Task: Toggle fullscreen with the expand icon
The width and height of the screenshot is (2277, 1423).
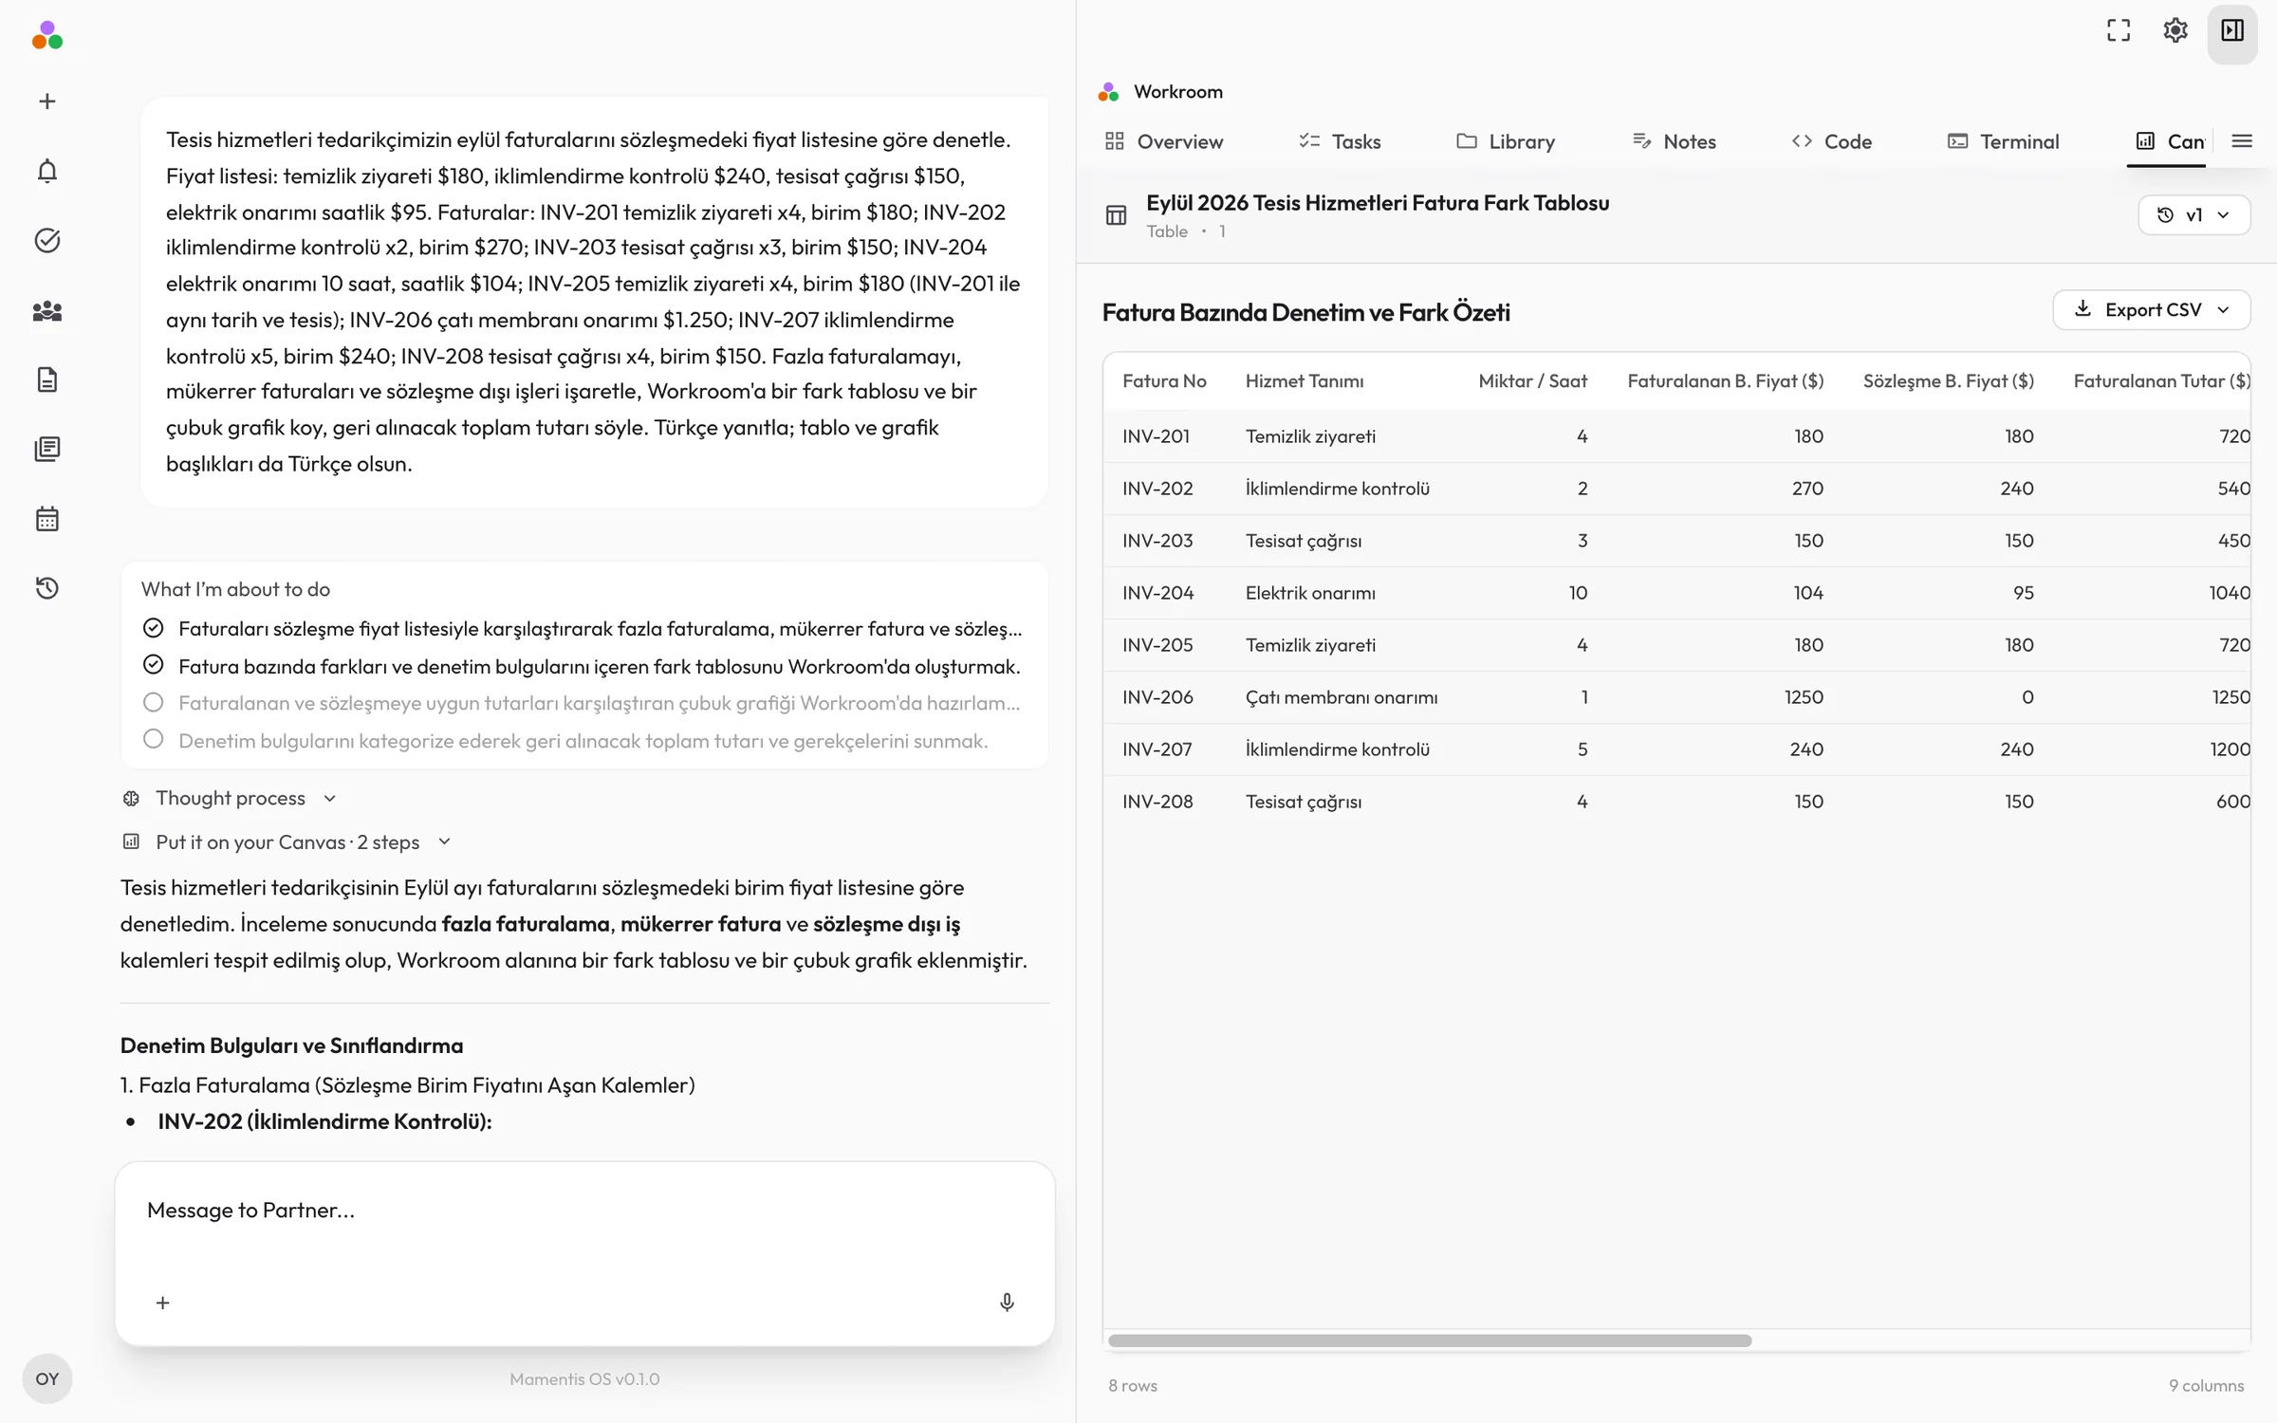Action: tap(2118, 30)
